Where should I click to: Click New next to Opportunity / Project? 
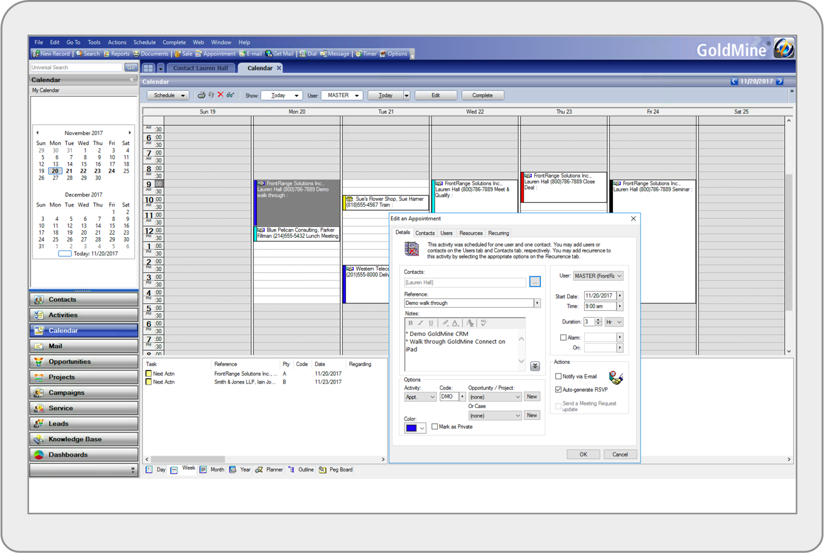tap(532, 397)
